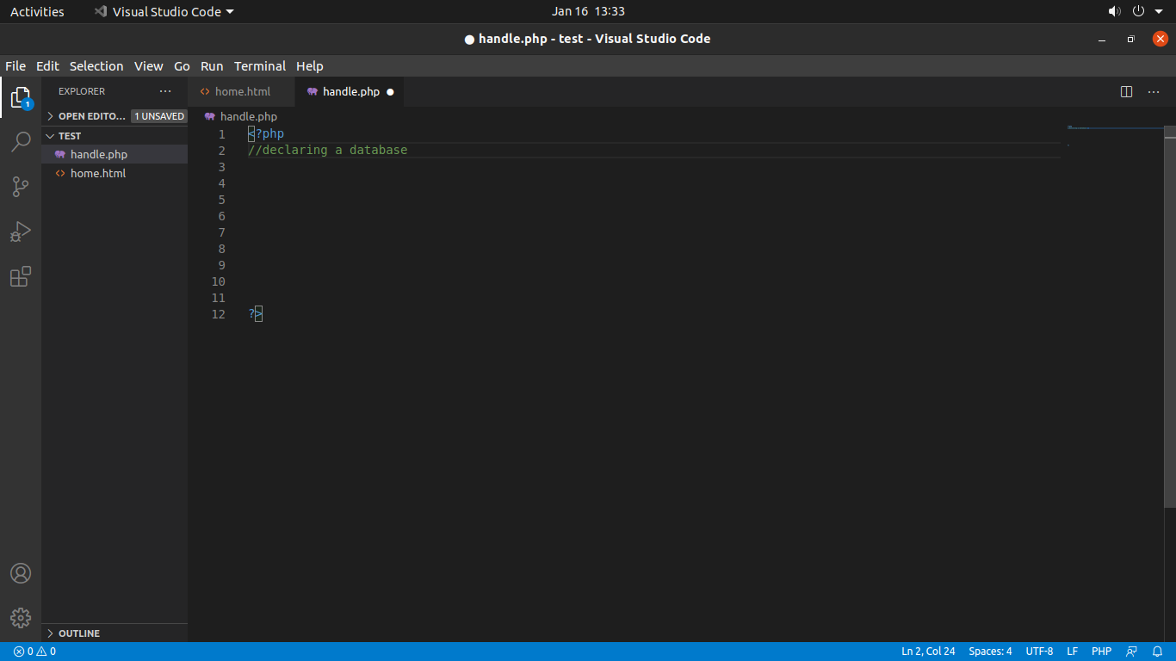Open editor more actions ellipsis
The image size is (1176, 661).
(x=1154, y=92)
